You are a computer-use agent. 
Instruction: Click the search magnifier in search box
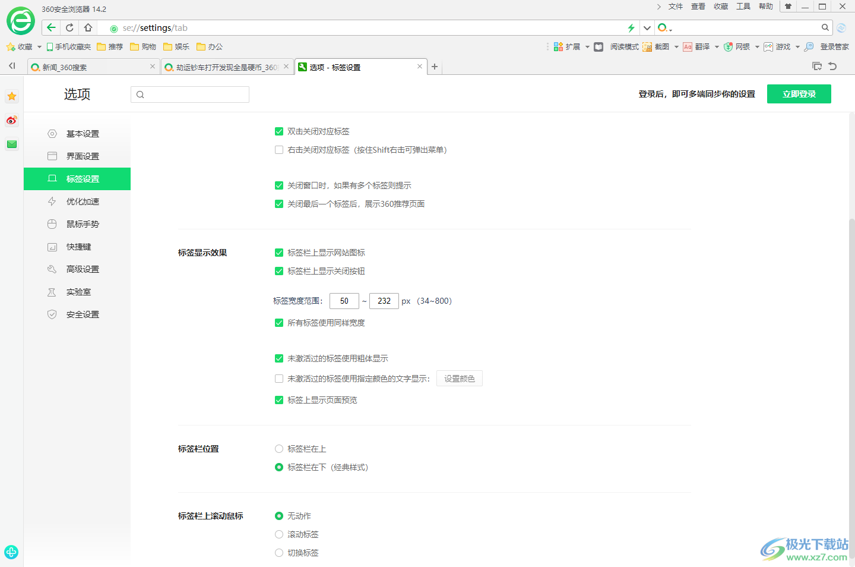pyautogui.click(x=825, y=27)
